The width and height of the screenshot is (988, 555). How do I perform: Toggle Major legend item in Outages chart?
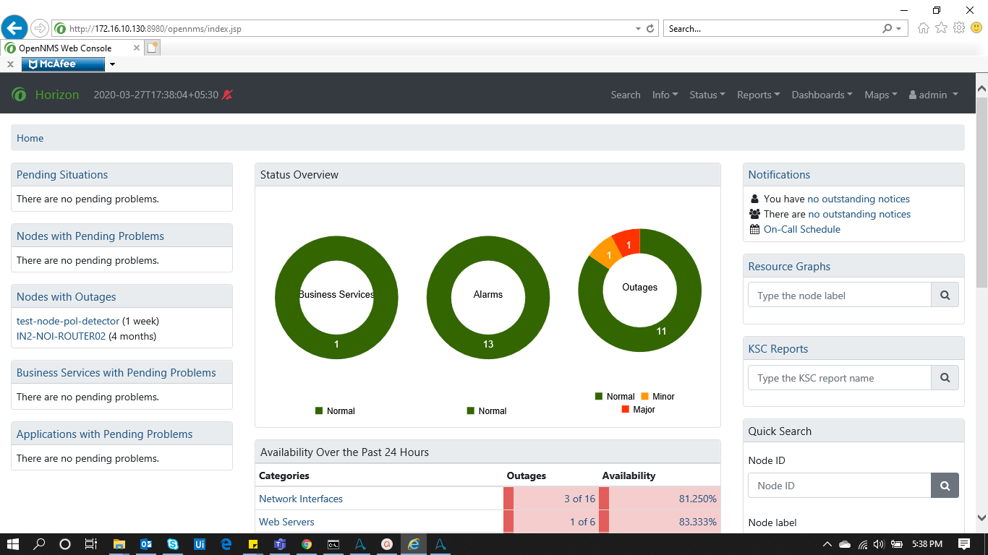pyautogui.click(x=638, y=410)
